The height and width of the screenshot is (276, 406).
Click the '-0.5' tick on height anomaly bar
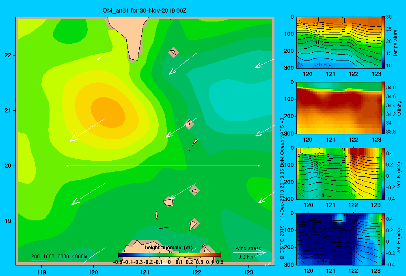[118, 262]
